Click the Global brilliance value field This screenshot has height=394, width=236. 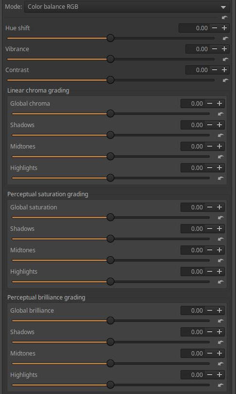[x=193, y=311]
